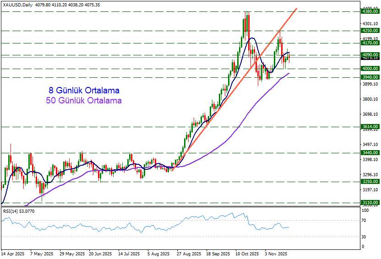Click the 4250.00 price level label
This screenshot has width=381, height=259.
tap(369, 30)
